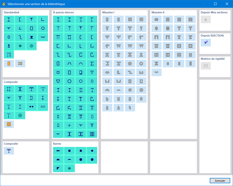The image size is (233, 186).
Task: Select the solid octagon in Massive I
Action: click(141, 90)
